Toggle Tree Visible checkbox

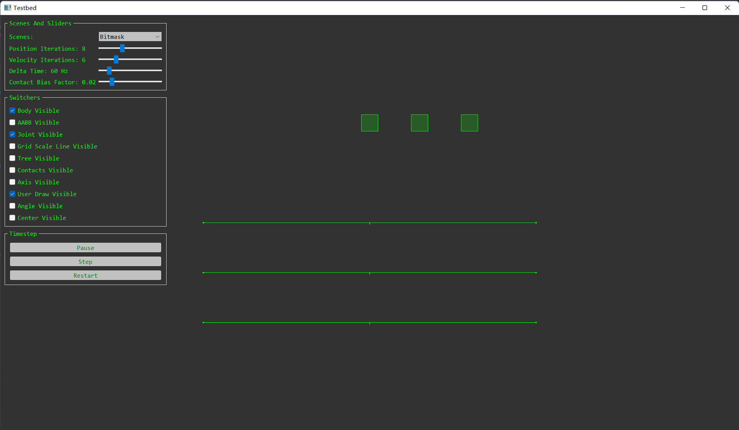coord(12,158)
